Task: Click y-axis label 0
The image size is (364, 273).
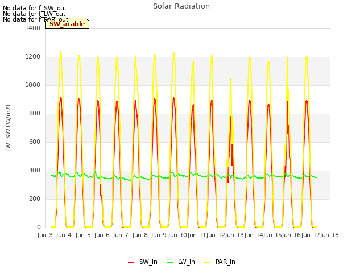Action: [39, 227]
